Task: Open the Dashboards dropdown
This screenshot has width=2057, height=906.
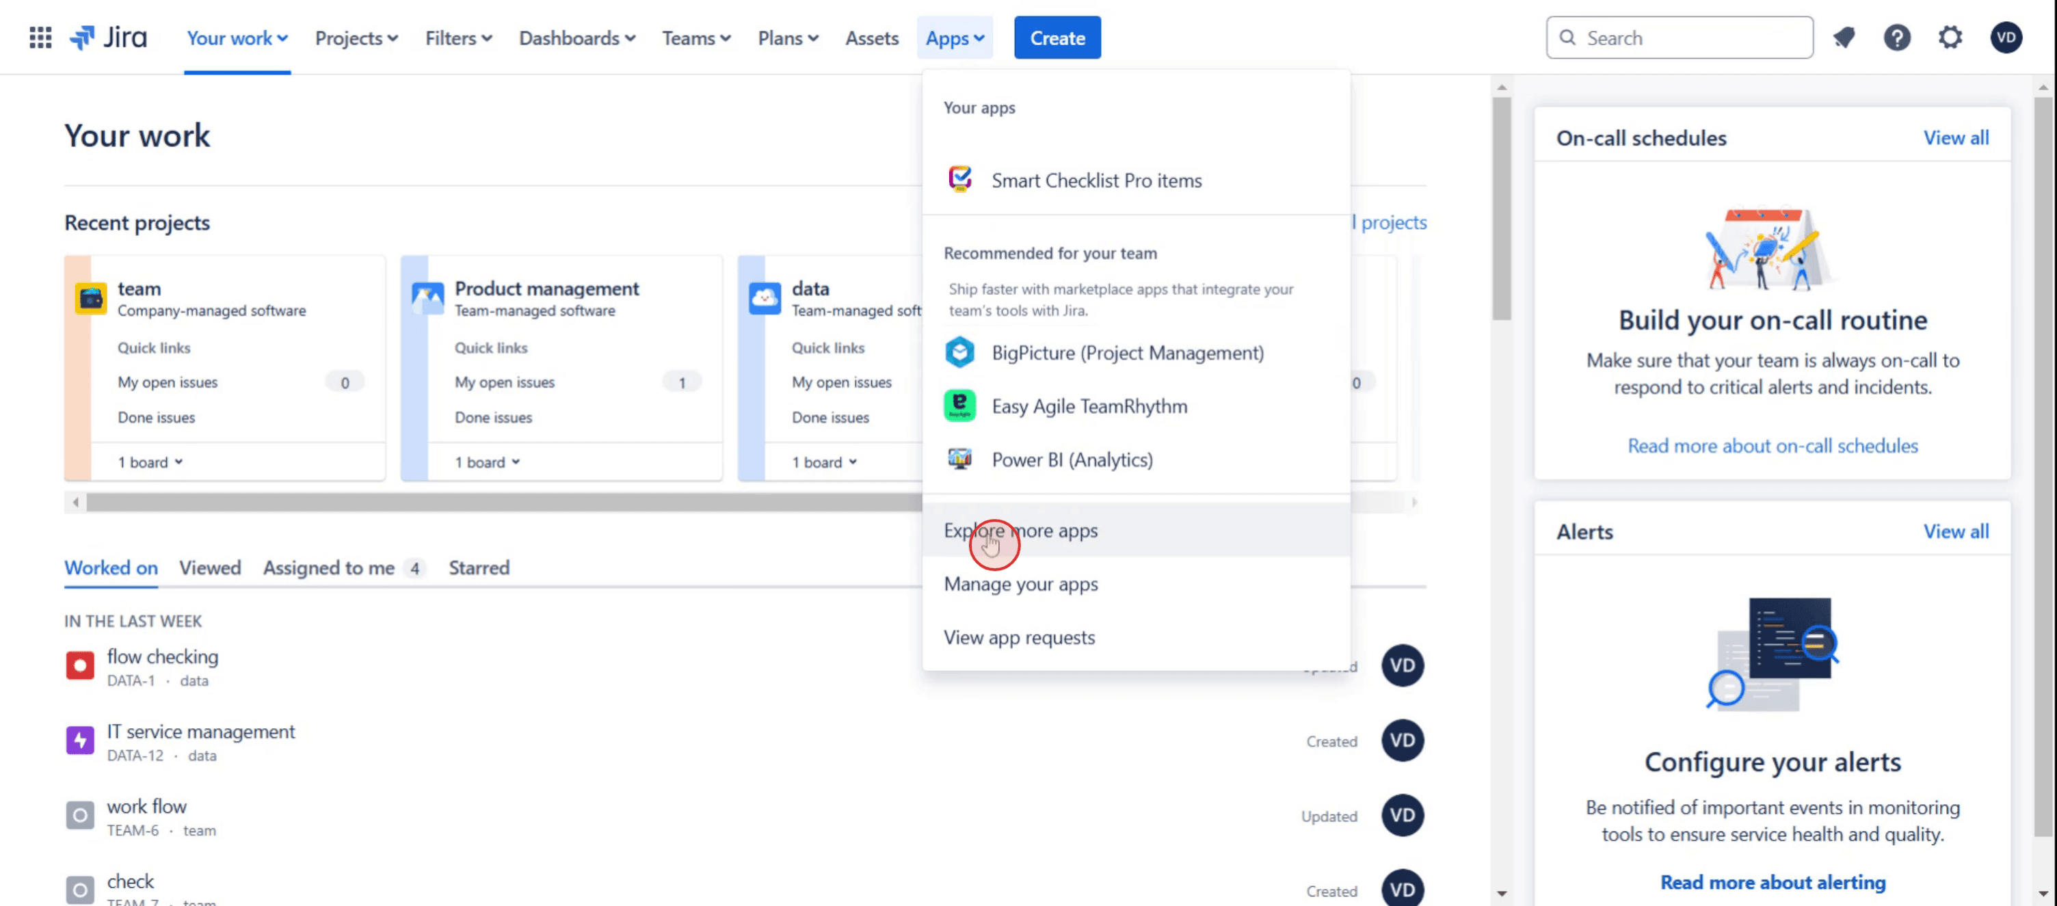Action: pyautogui.click(x=576, y=38)
